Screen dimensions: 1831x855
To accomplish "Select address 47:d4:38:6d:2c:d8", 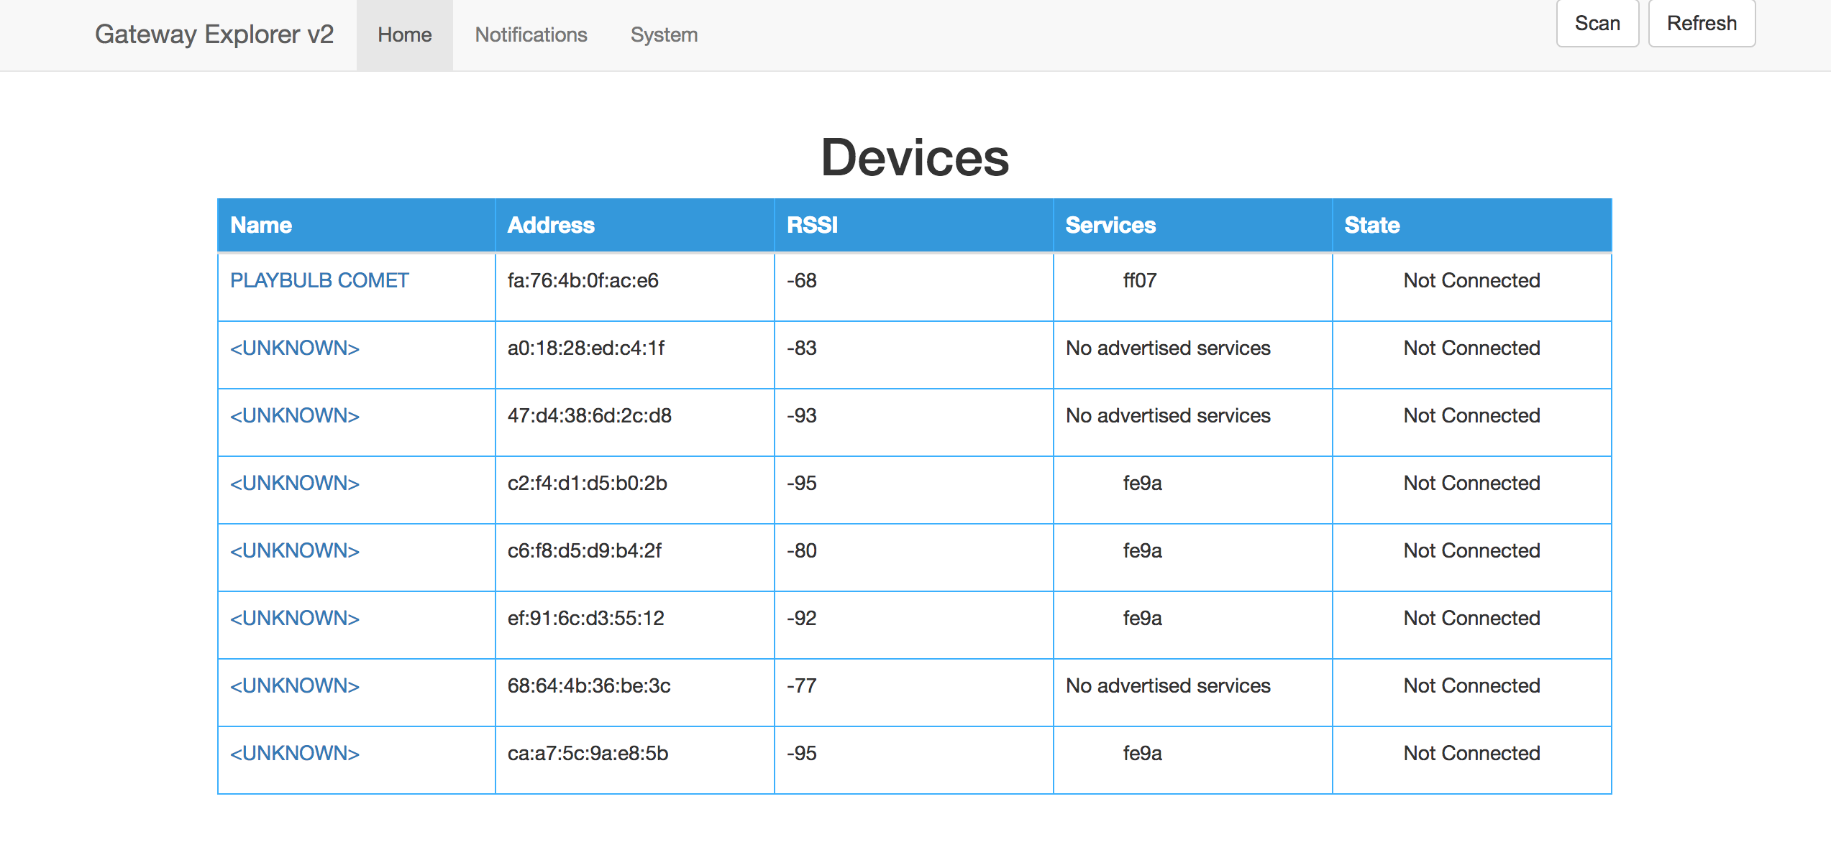I will tap(590, 415).
